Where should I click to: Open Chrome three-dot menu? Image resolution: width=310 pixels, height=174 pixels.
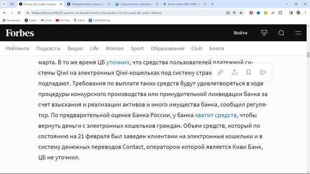(306, 13)
